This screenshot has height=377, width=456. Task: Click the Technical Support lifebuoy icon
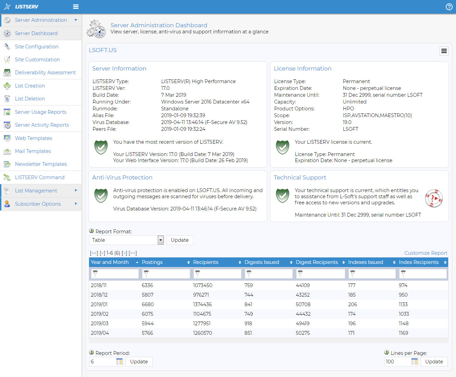pyautogui.click(x=434, y=198)
